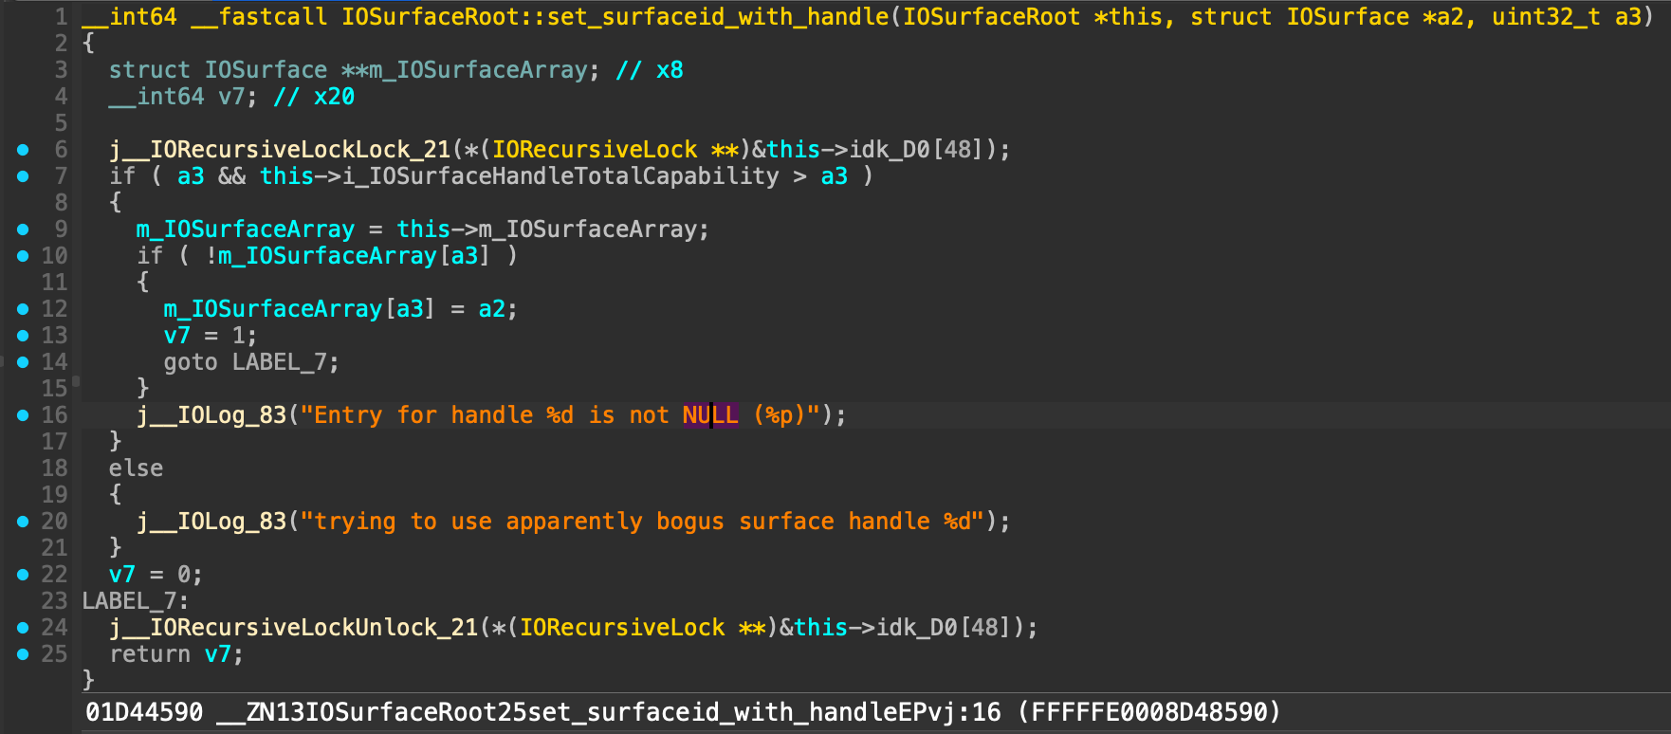
Task: Set breakpoint dot on line 22
Action: coord(23,575)
